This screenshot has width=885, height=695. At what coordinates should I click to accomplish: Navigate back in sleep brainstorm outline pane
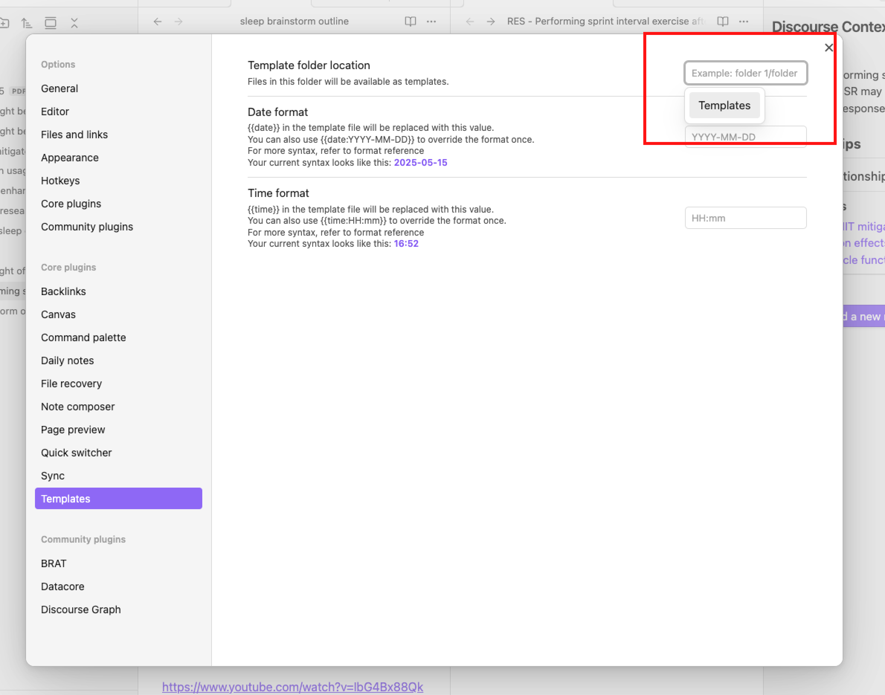(158, 21)
